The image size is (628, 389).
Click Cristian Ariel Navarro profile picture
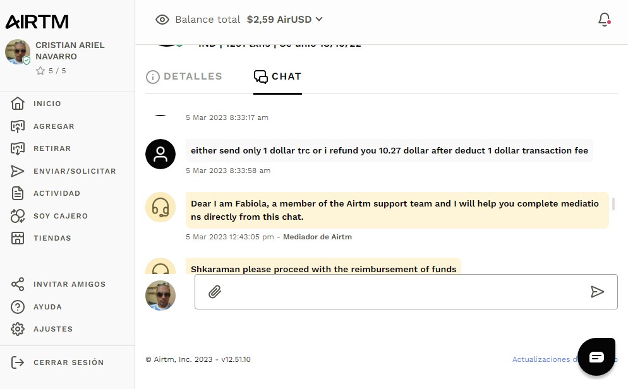[18, 52]
